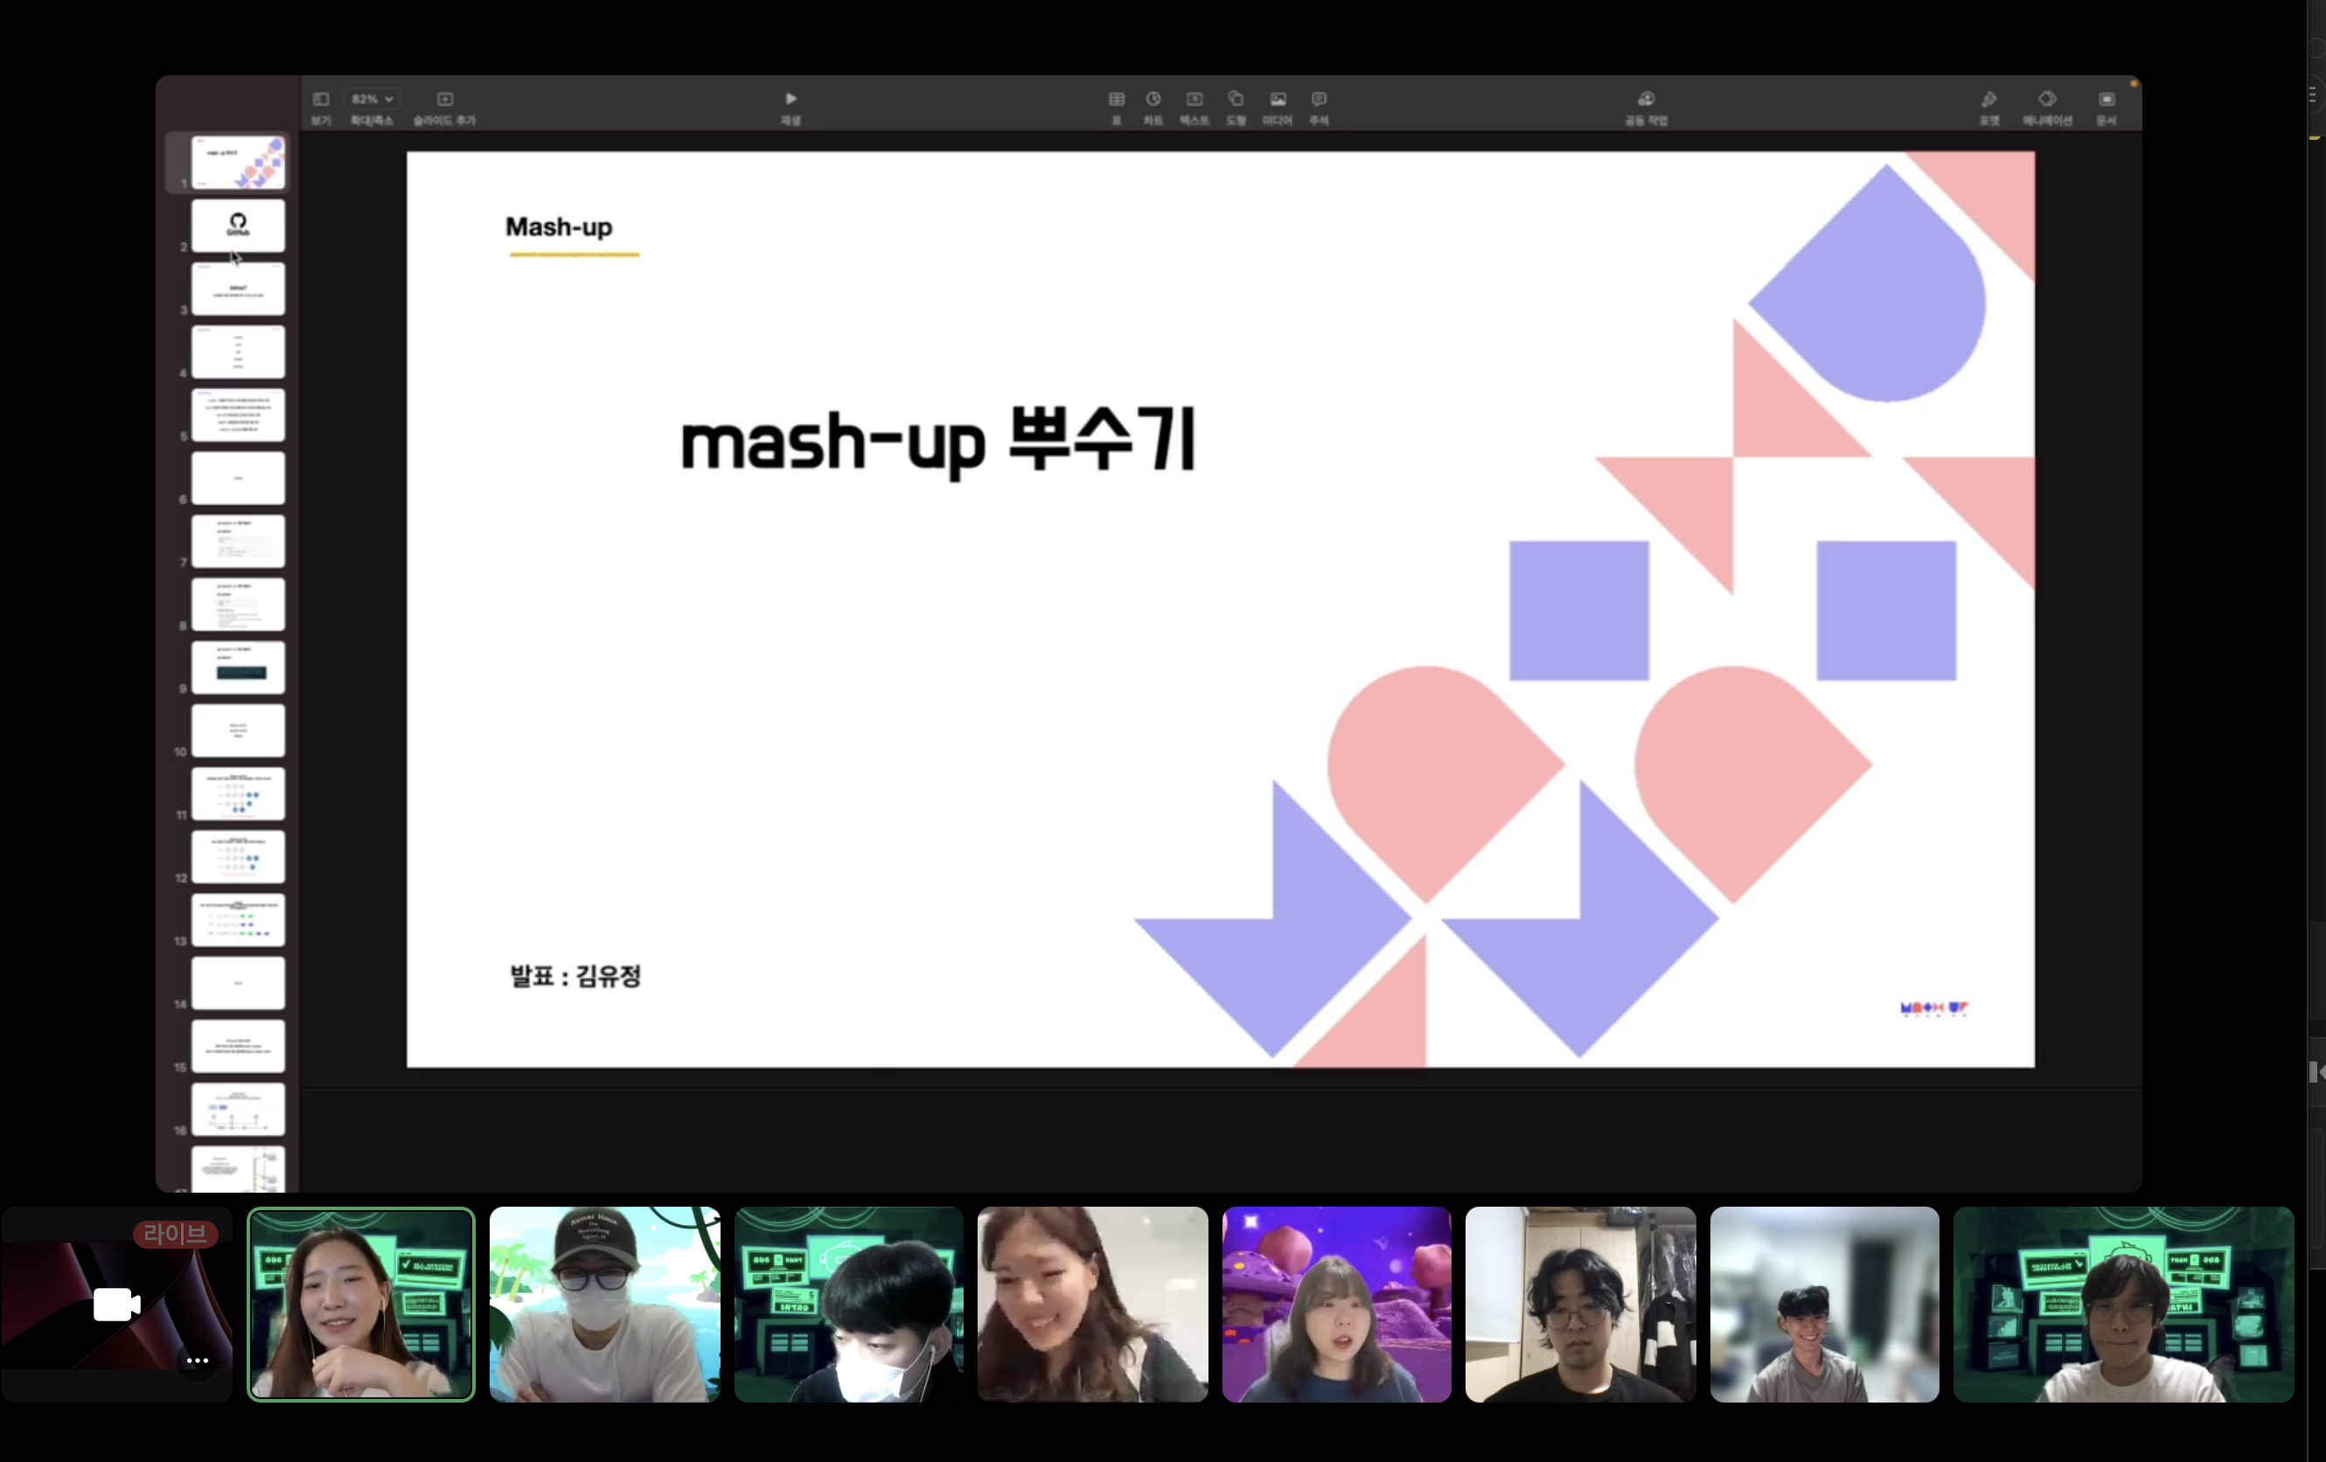Select slide 10 thumbnail in navigator
The height and width of the screenshot is (1462, 2326).
point(238,731)
